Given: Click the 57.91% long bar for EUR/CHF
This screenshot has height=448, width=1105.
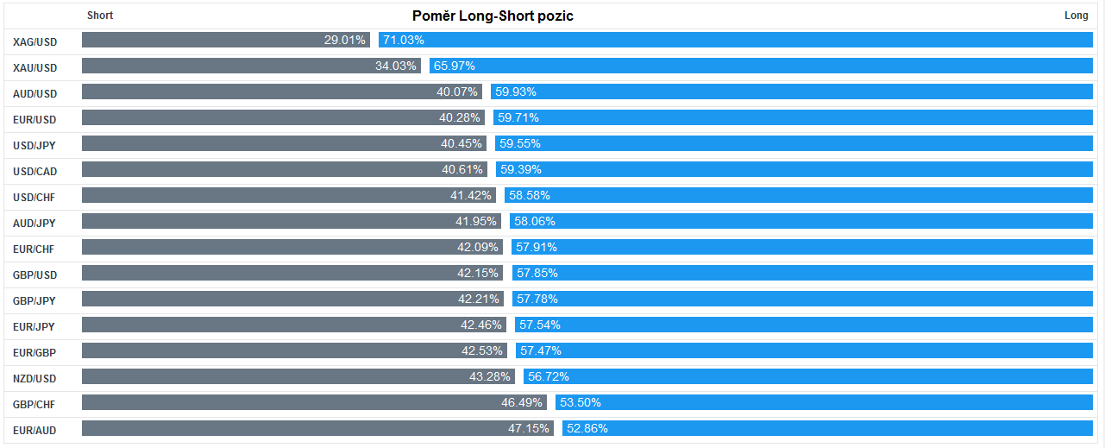Looking at the screenshot, I should click(x=801, y=247).
